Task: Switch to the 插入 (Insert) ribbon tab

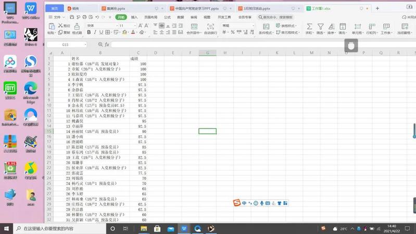Action: coord(134,17)
